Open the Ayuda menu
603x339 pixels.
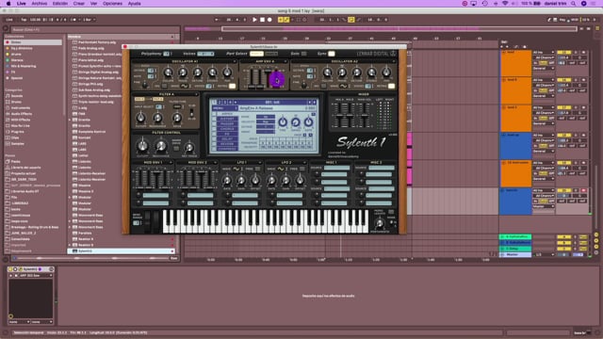[134, 4]
